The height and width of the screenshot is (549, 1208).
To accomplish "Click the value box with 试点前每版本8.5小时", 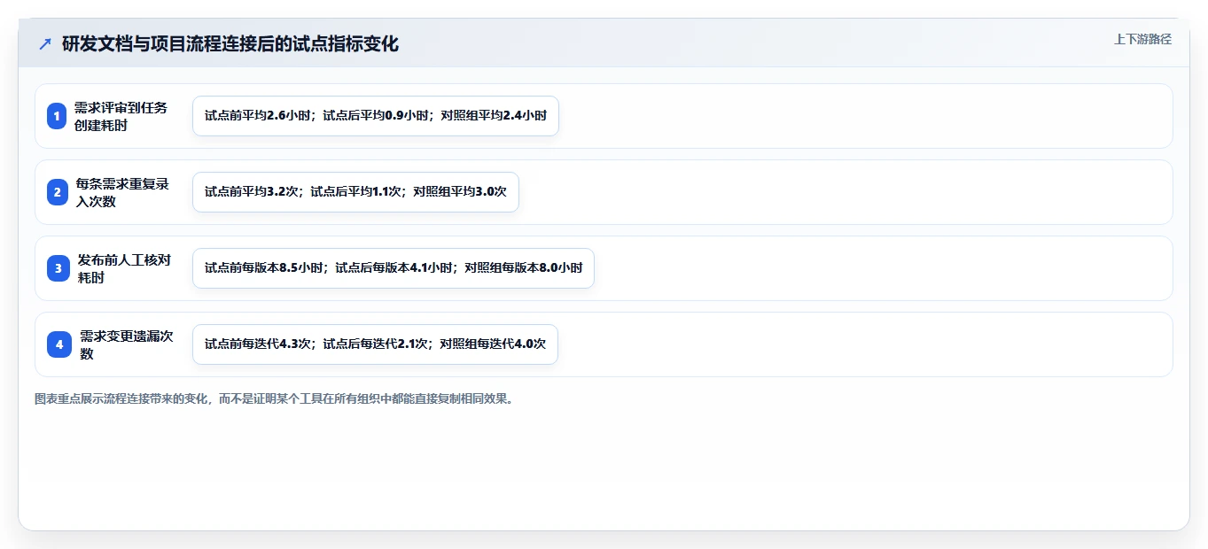I will pos(394,268).
